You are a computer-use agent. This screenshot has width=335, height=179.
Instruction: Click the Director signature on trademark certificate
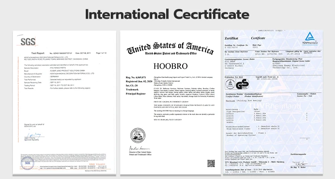click(139, 148)
